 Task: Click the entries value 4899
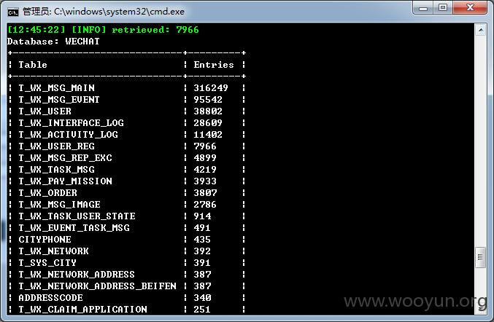[x=205, y=158]
